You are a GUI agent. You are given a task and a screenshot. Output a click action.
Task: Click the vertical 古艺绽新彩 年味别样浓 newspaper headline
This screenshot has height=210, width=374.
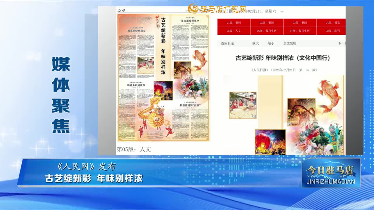(x=163, y=46)
